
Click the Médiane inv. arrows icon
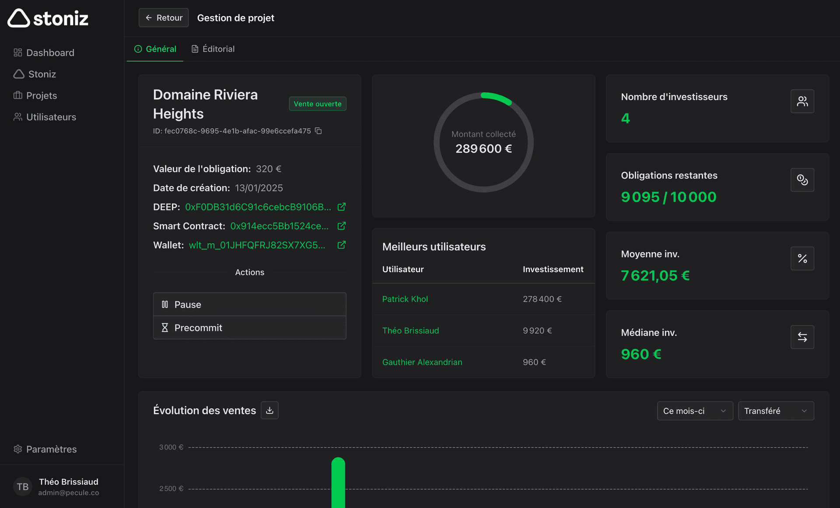point(802,337)
